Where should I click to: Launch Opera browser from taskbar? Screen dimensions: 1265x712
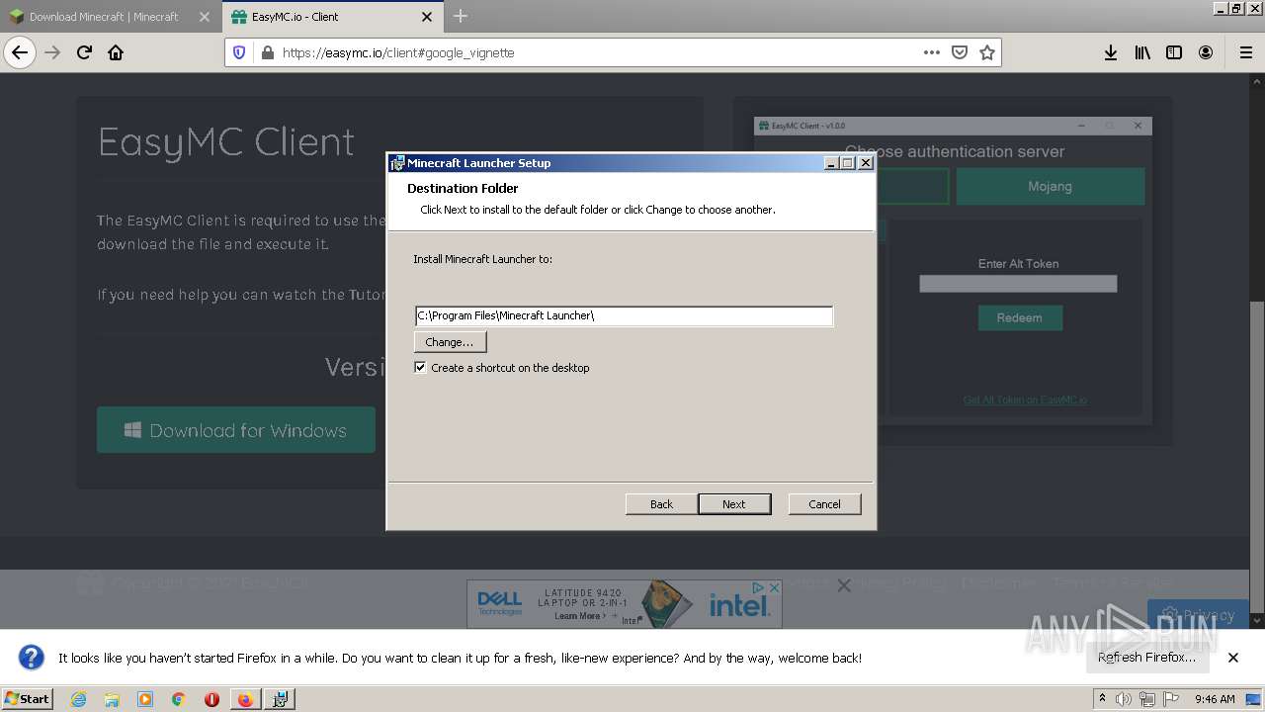(x=211, y=699)
